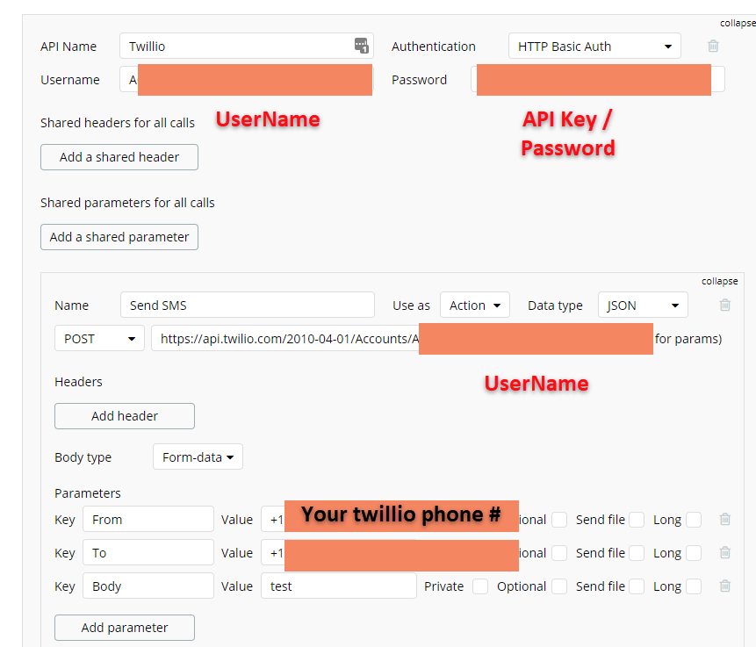The height and width of the screenshot is (647, 756).
Task: Remove the To parameter trash icon
Action: click(724, 552)
